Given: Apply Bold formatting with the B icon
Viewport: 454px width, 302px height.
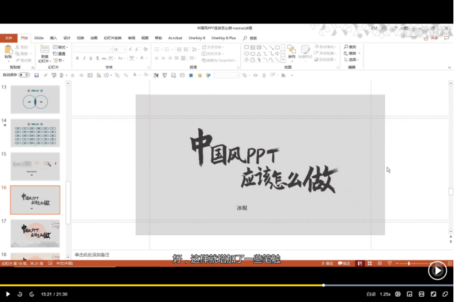Looking at the screenshot, I should (x=77, y=58).
